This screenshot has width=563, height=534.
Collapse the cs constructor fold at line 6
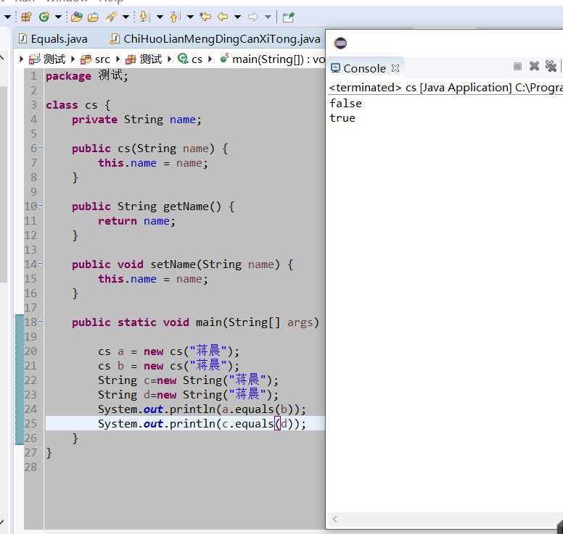click(x=40, y=148)
